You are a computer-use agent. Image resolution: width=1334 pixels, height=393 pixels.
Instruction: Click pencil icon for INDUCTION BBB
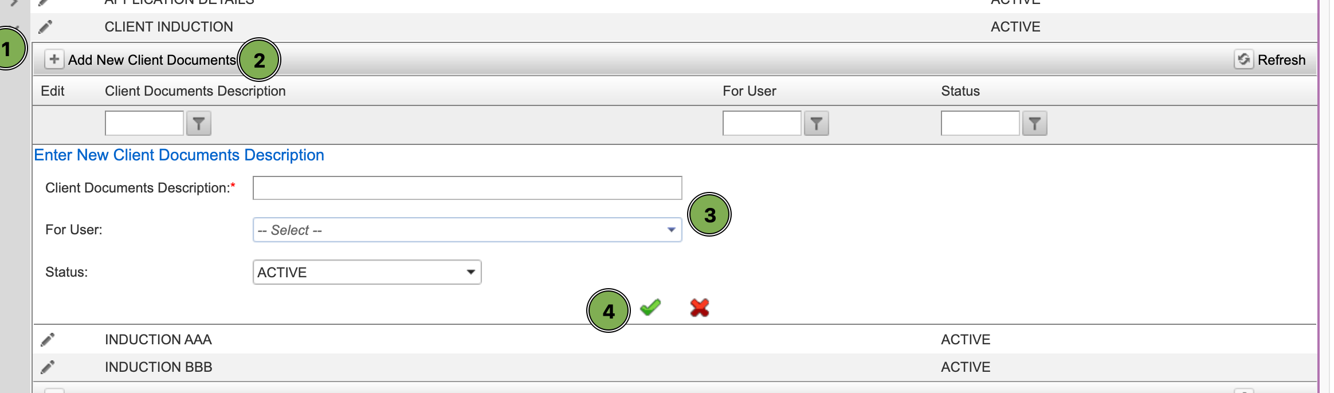tap(48, 367)
